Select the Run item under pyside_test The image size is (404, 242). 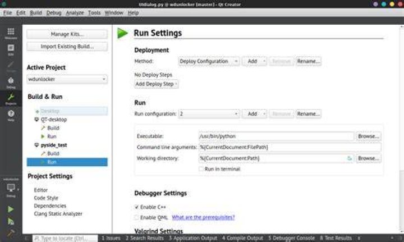pyautogui.click(x=67, y=162)
